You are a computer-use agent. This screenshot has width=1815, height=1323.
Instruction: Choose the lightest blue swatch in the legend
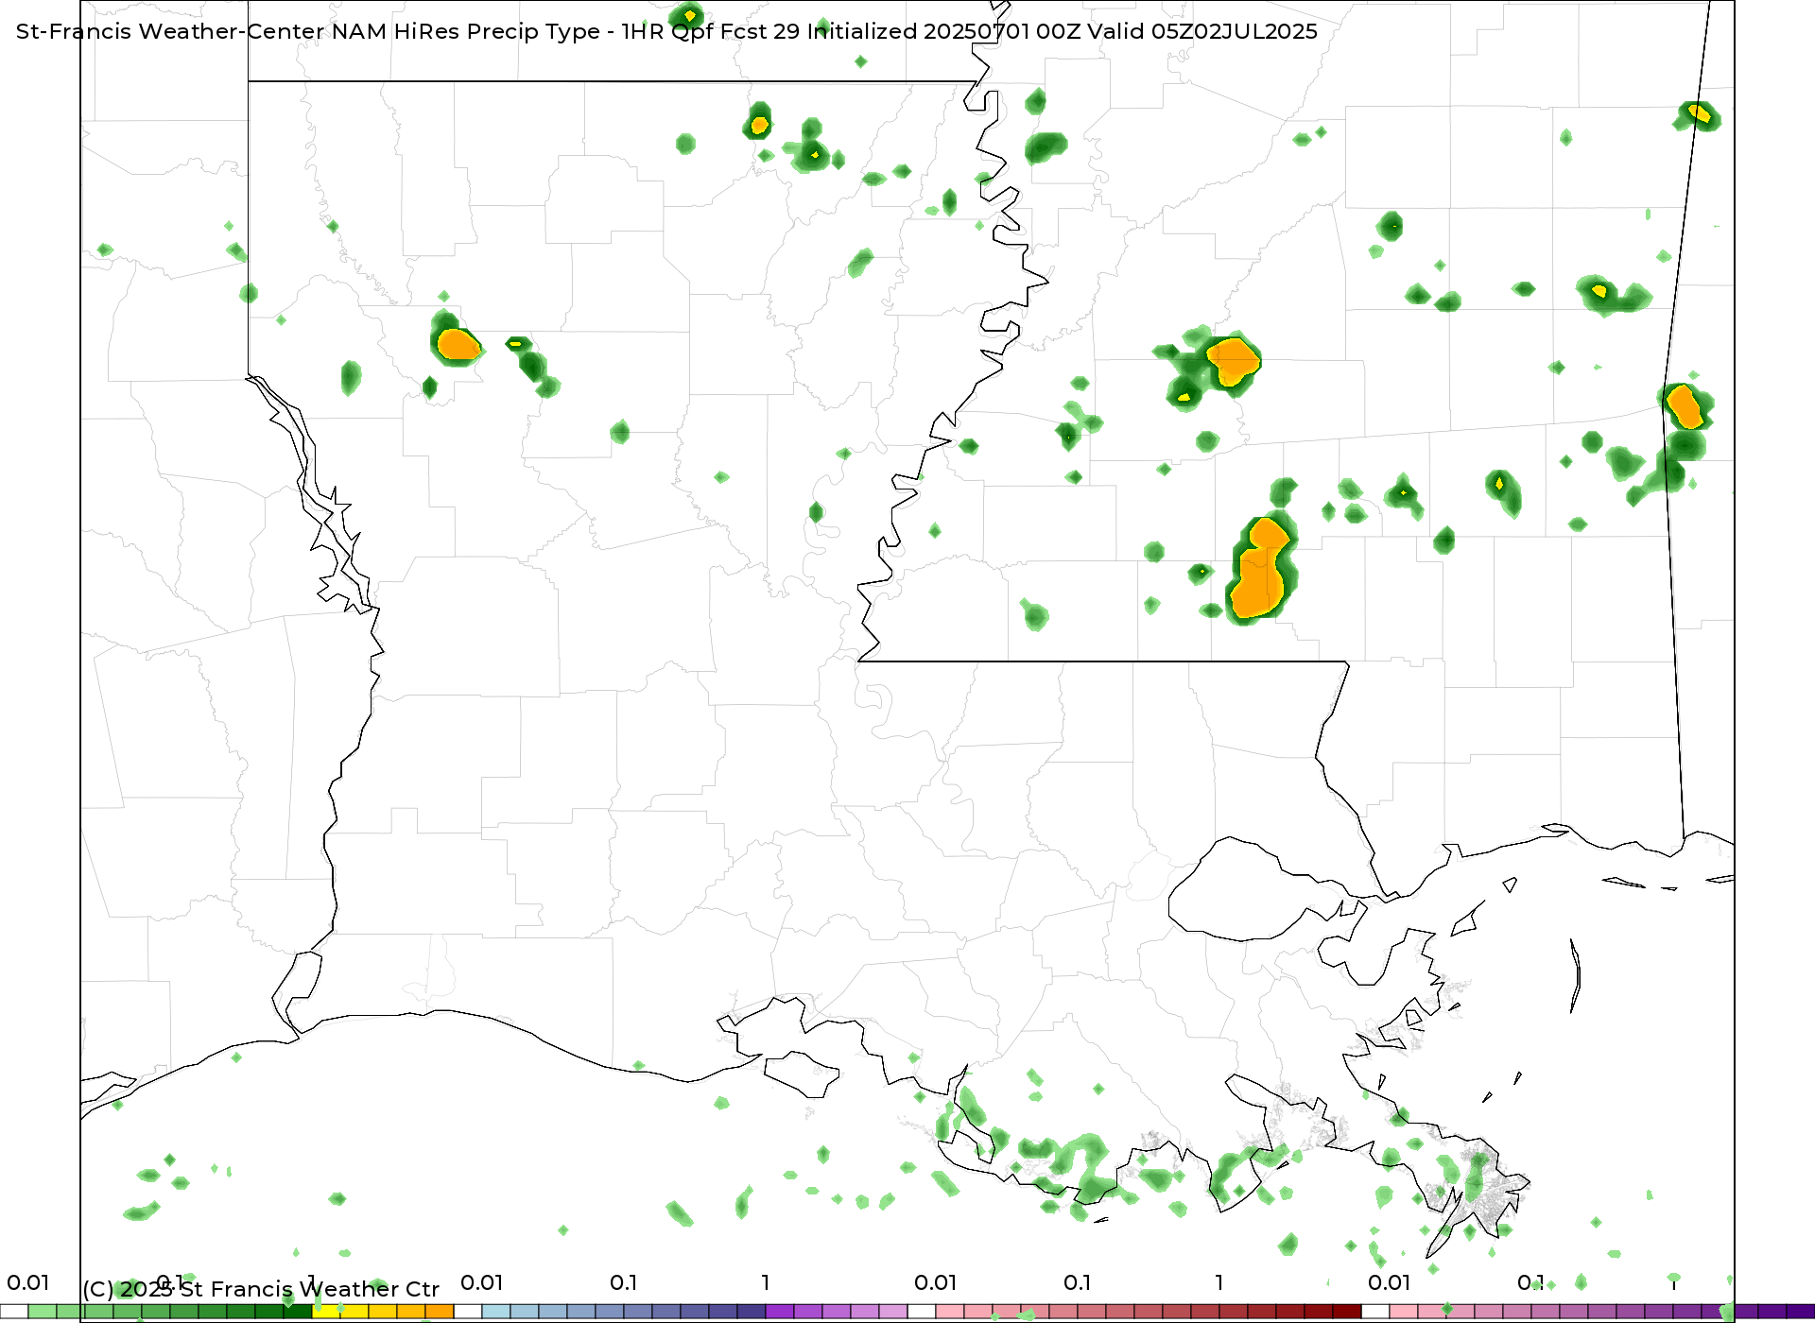pyautogui.click(x=496, y=1312)
